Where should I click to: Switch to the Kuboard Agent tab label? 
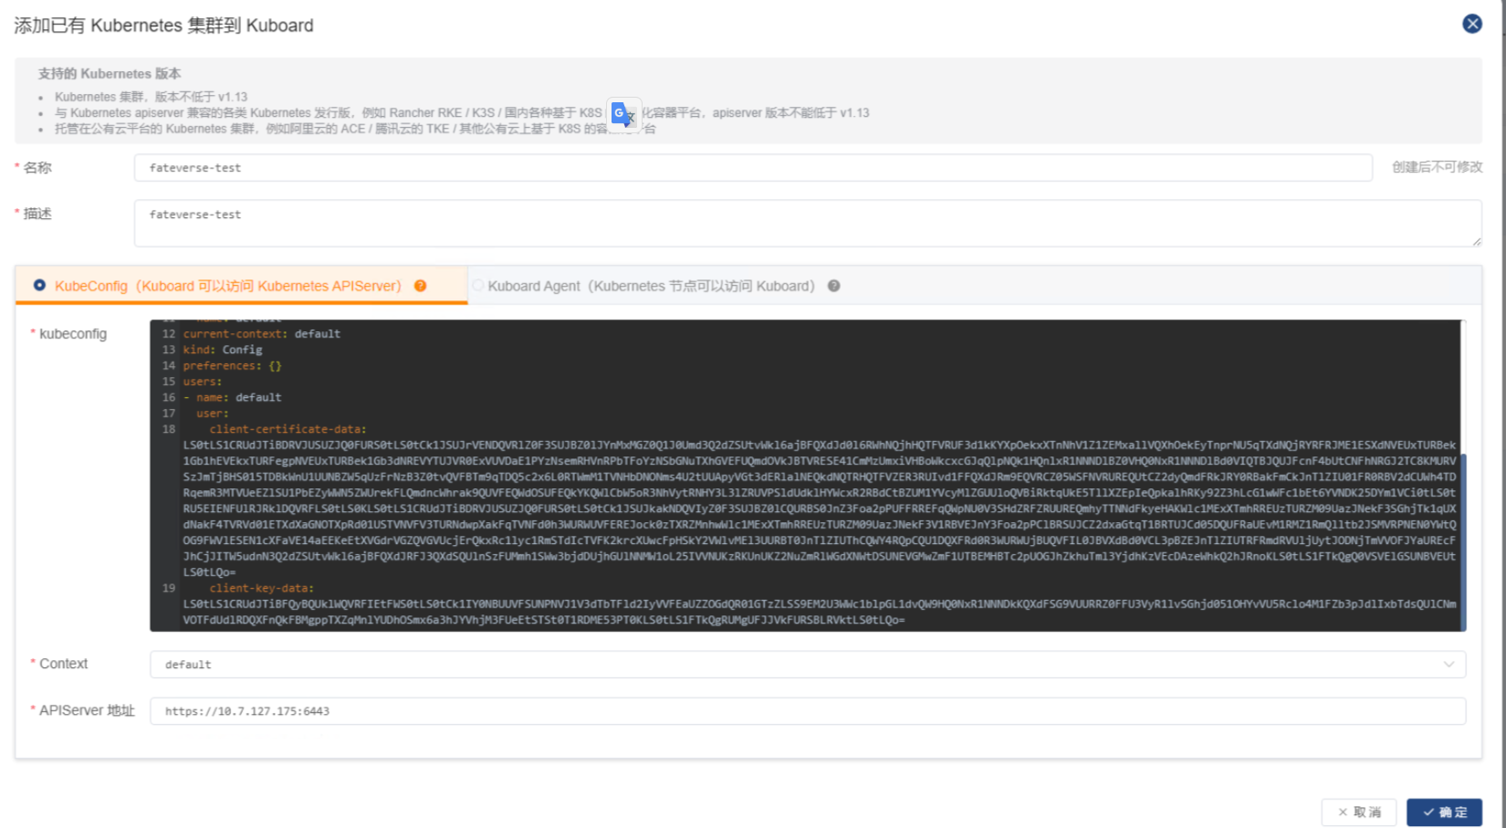(x=650, y=286)
